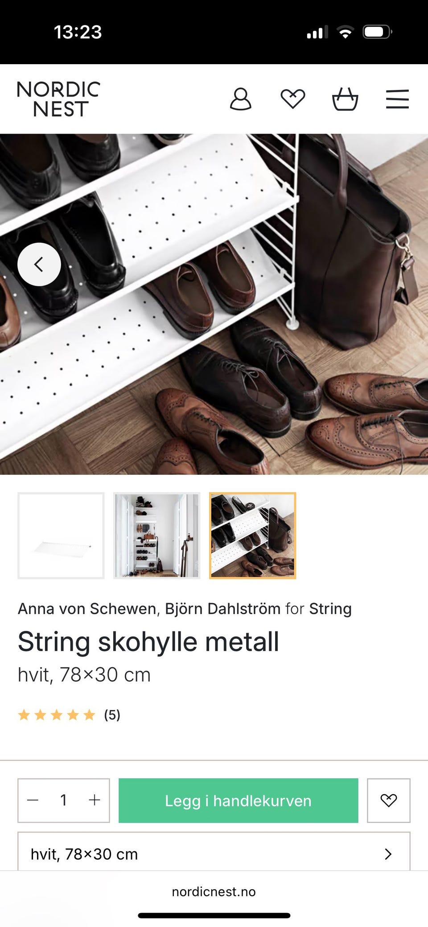Screen dimensions: 428x927
Task: Open Björn Dahlström designer link
Action: point(222,608)
